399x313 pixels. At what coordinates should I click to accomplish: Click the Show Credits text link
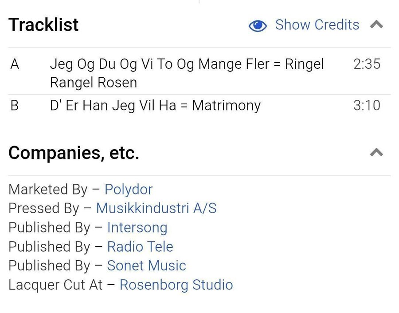[317, 25]
